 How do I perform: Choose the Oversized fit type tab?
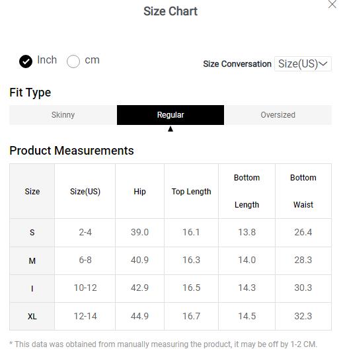click(278, 115)
